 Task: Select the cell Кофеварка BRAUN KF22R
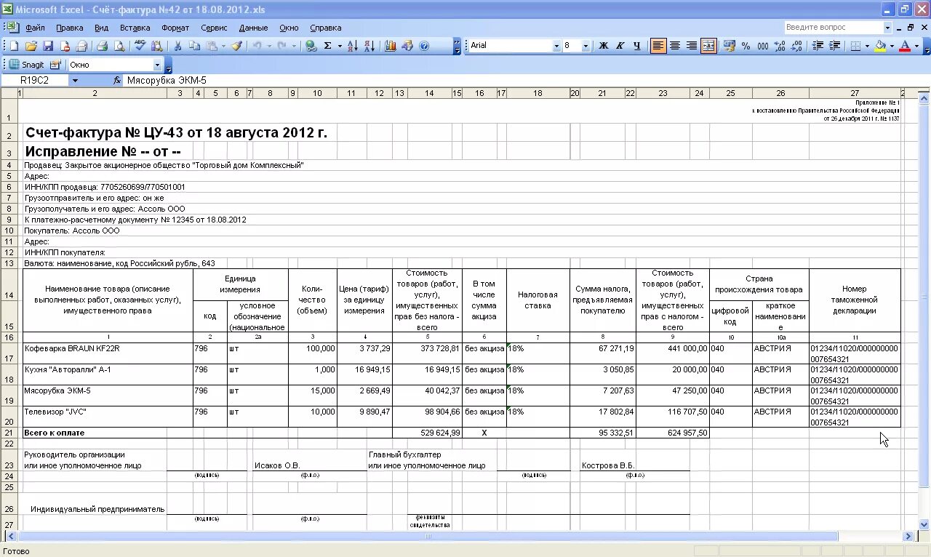[x=108, y=354]
